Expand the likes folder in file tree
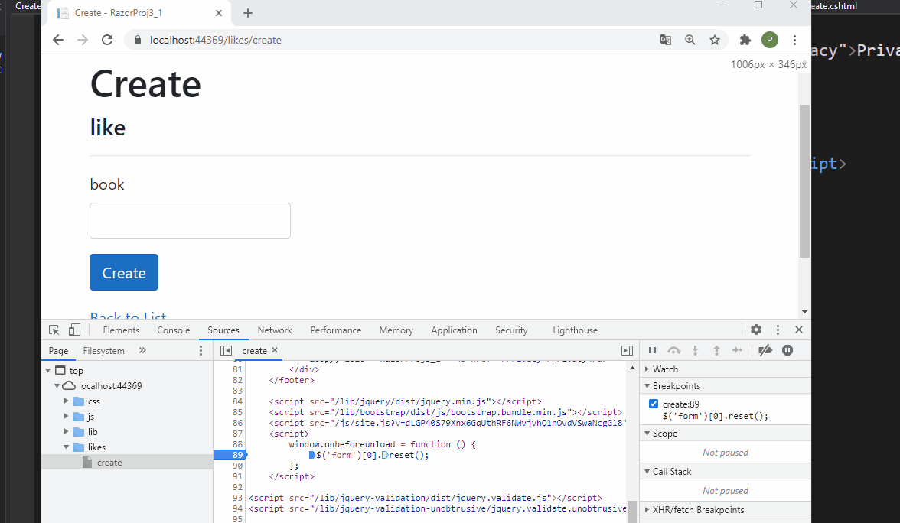 (x=66, y=447)
